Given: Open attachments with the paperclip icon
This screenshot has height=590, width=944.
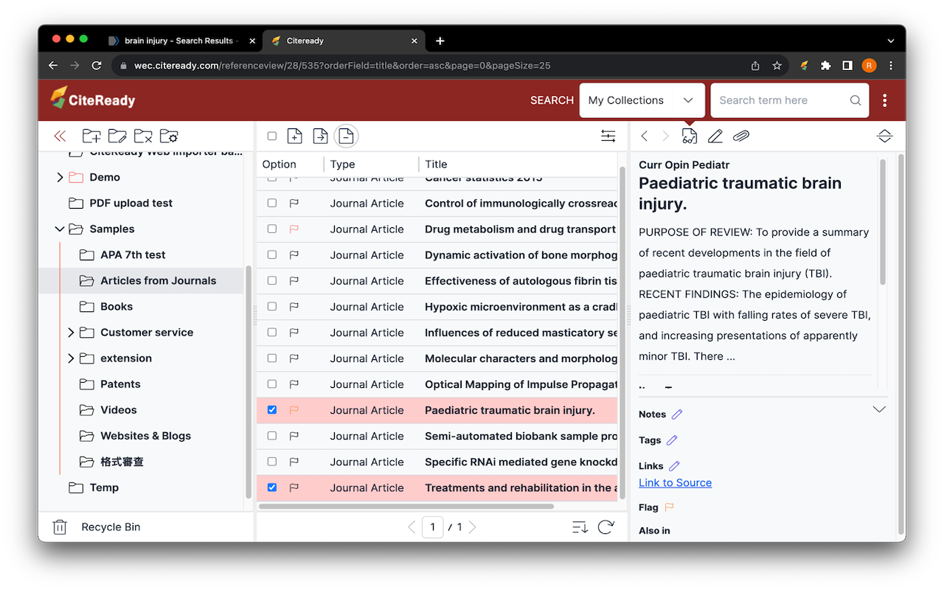Looking at the screenshot, I should [741, 136].
